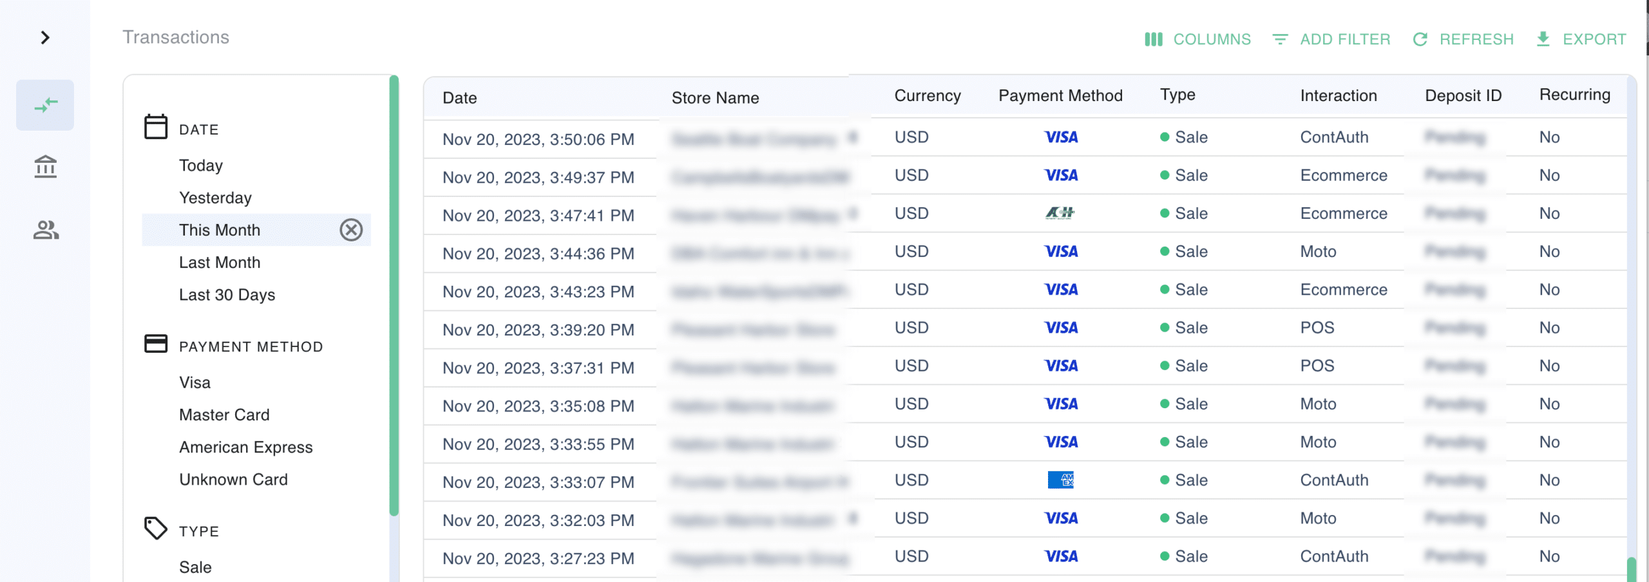Viewport: 1649px width, 582px height.
Task: Click the calendar icon next to DATE
Action: click(x=155, y=126)
